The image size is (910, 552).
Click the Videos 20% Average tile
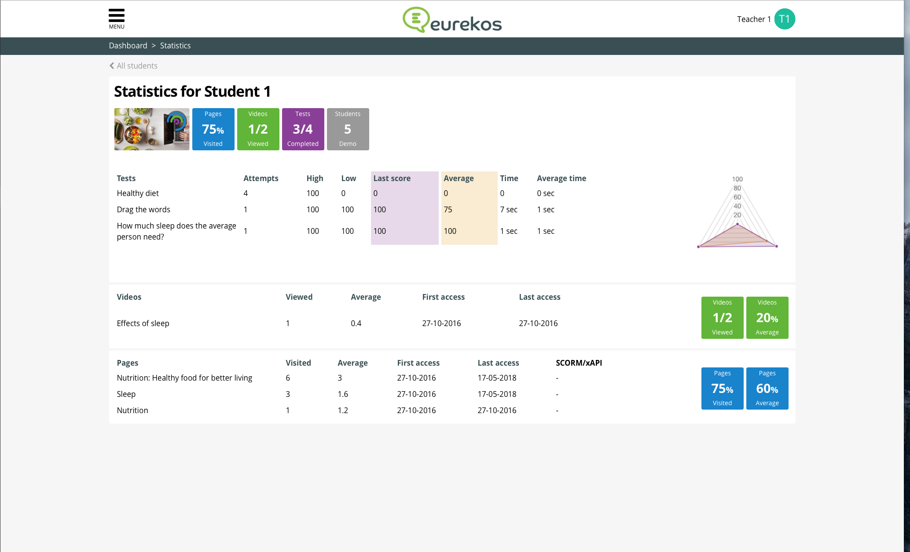(767, 318)
